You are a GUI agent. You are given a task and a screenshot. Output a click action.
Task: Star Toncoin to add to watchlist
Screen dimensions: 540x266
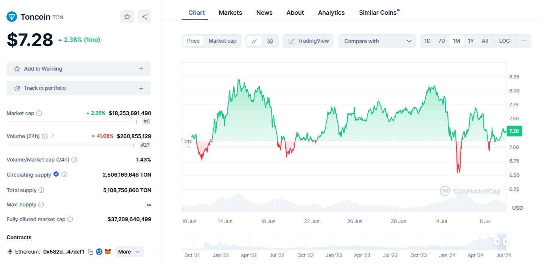[x=127, y=17]
